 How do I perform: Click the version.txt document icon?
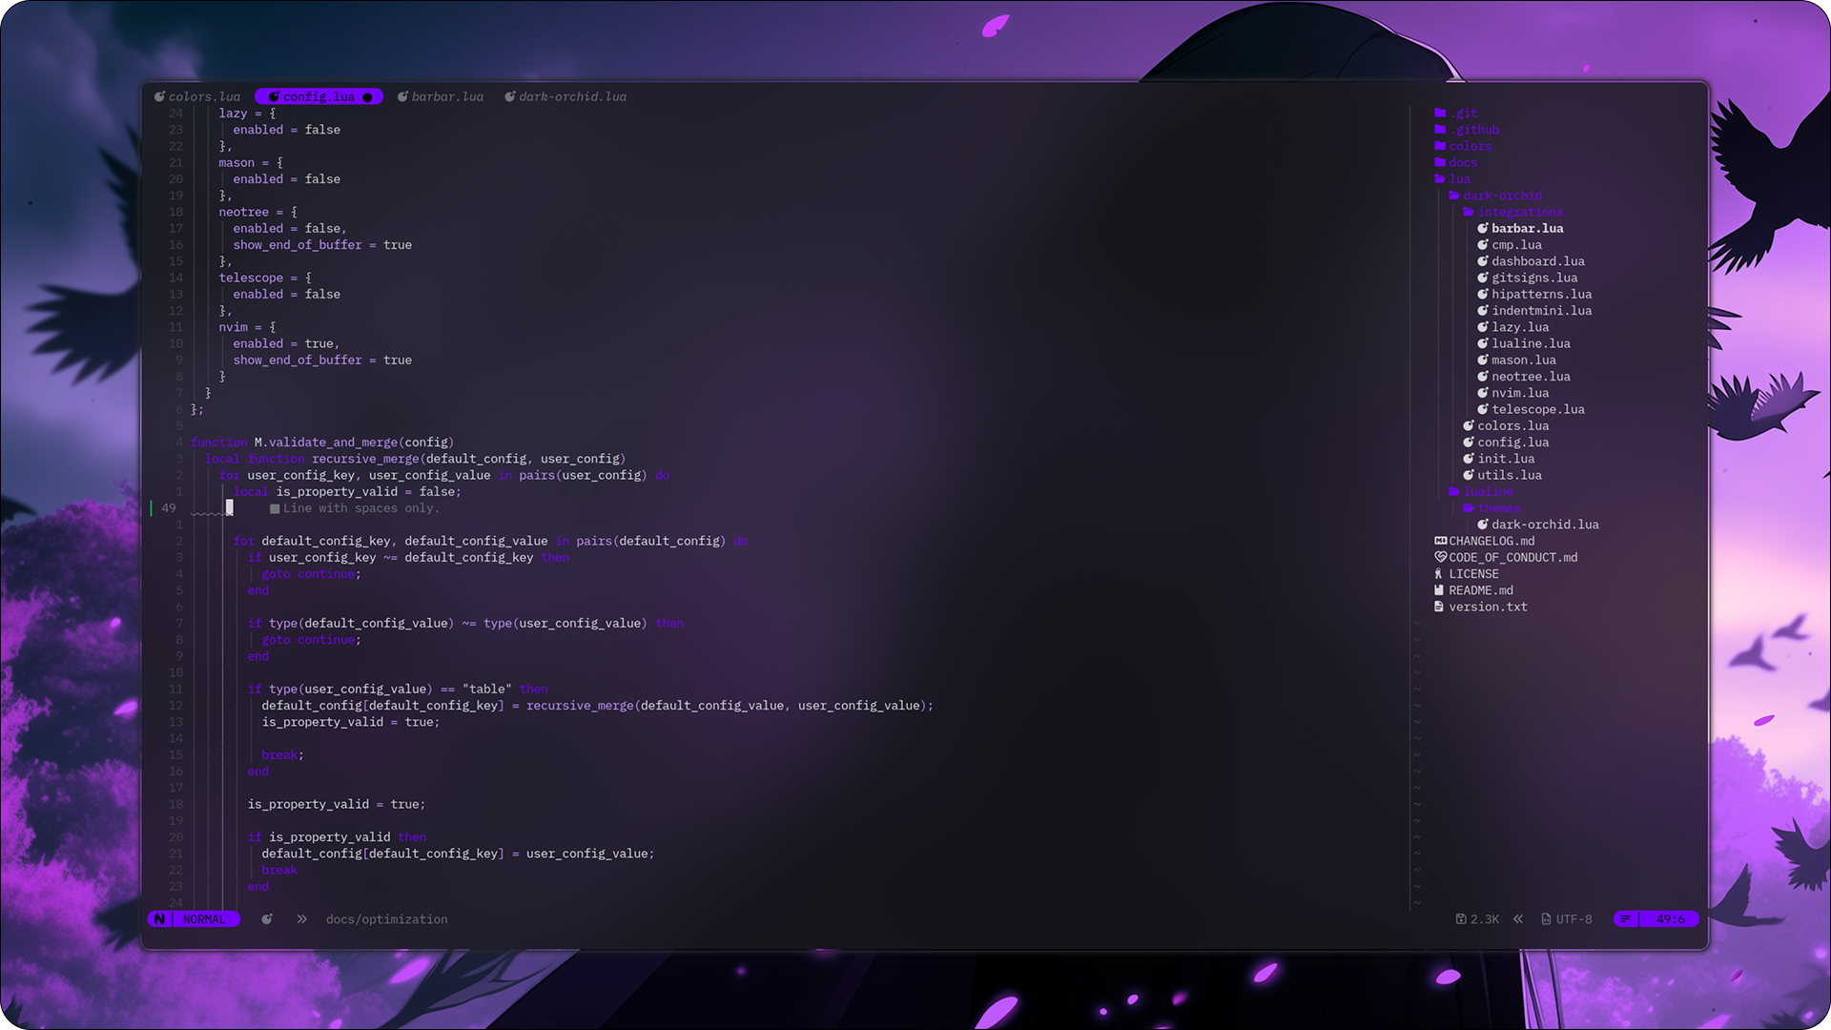tap(1439, 607)
